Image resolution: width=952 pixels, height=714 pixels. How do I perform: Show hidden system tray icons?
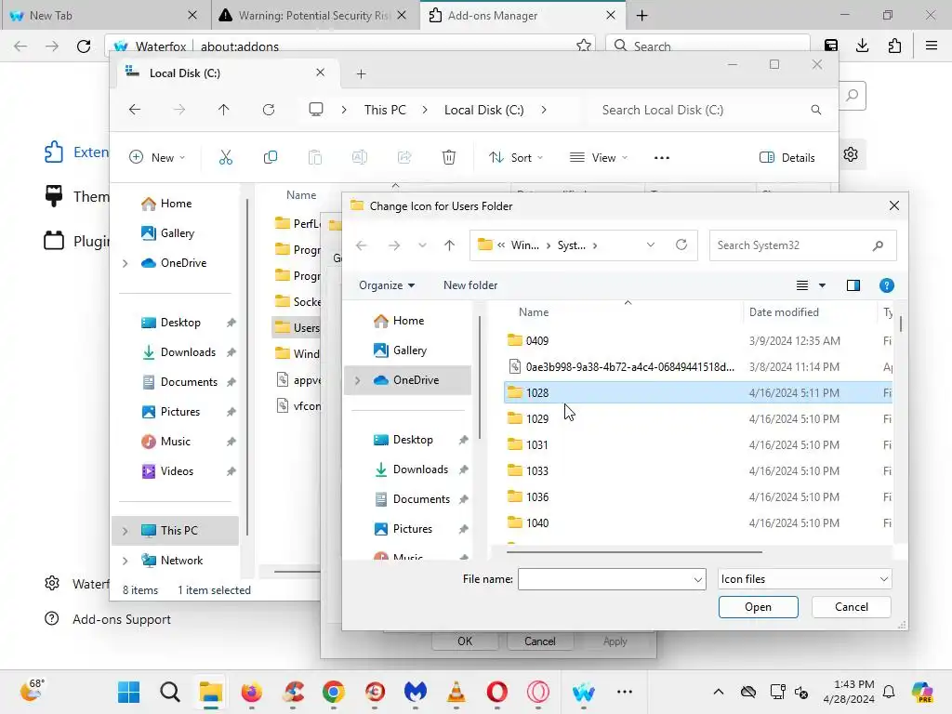719,692
